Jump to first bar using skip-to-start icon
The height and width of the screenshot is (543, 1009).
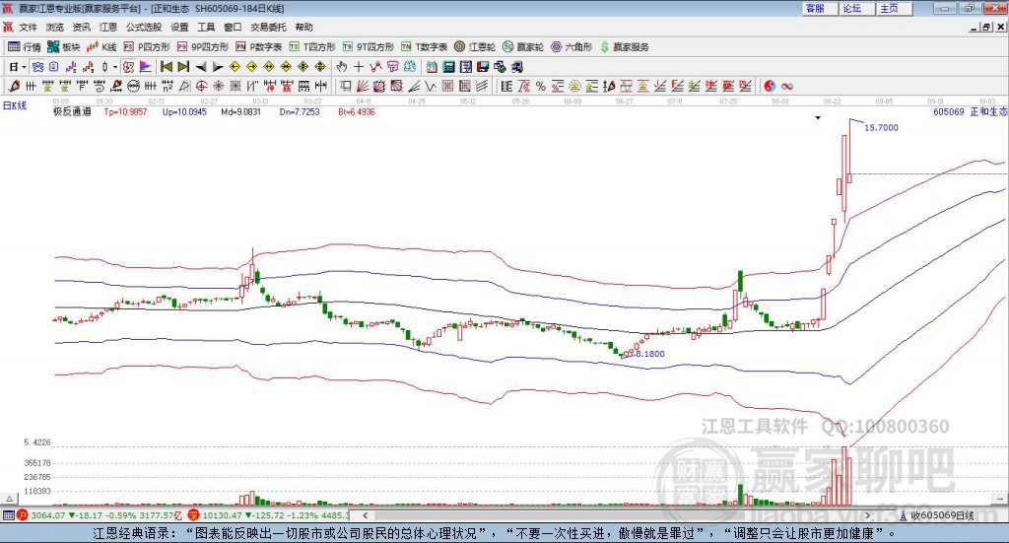pos(167,66)
